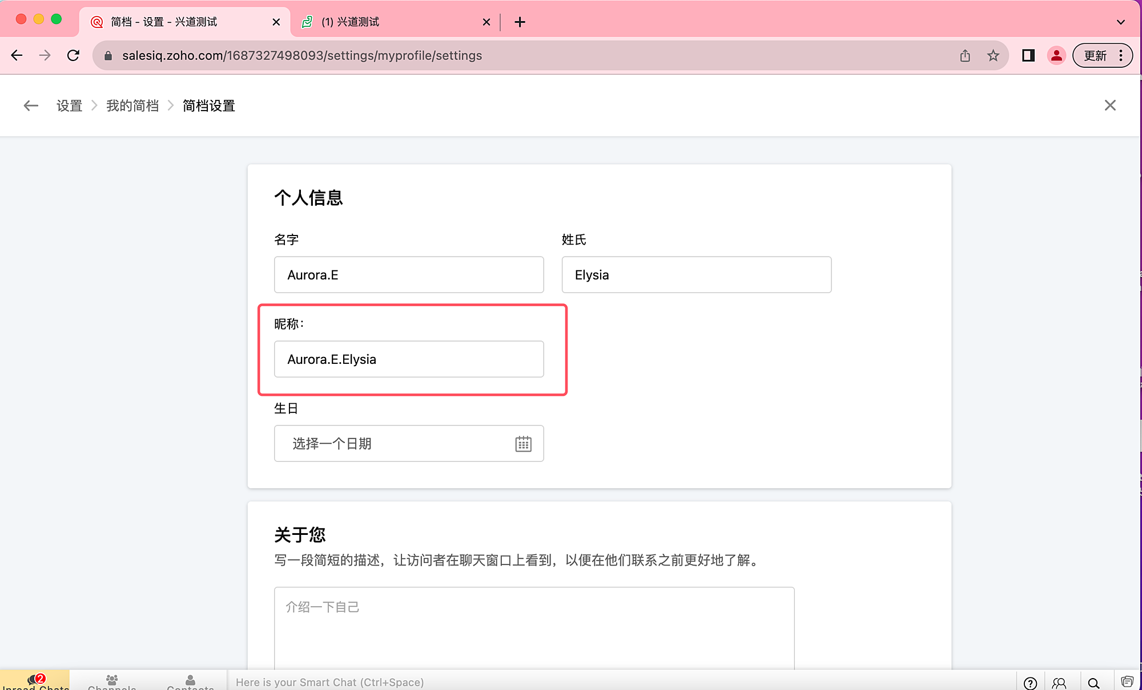Click the back arrow beside 设置 breadcrumb
The image size is (1142, 690).
pos(31,105)
